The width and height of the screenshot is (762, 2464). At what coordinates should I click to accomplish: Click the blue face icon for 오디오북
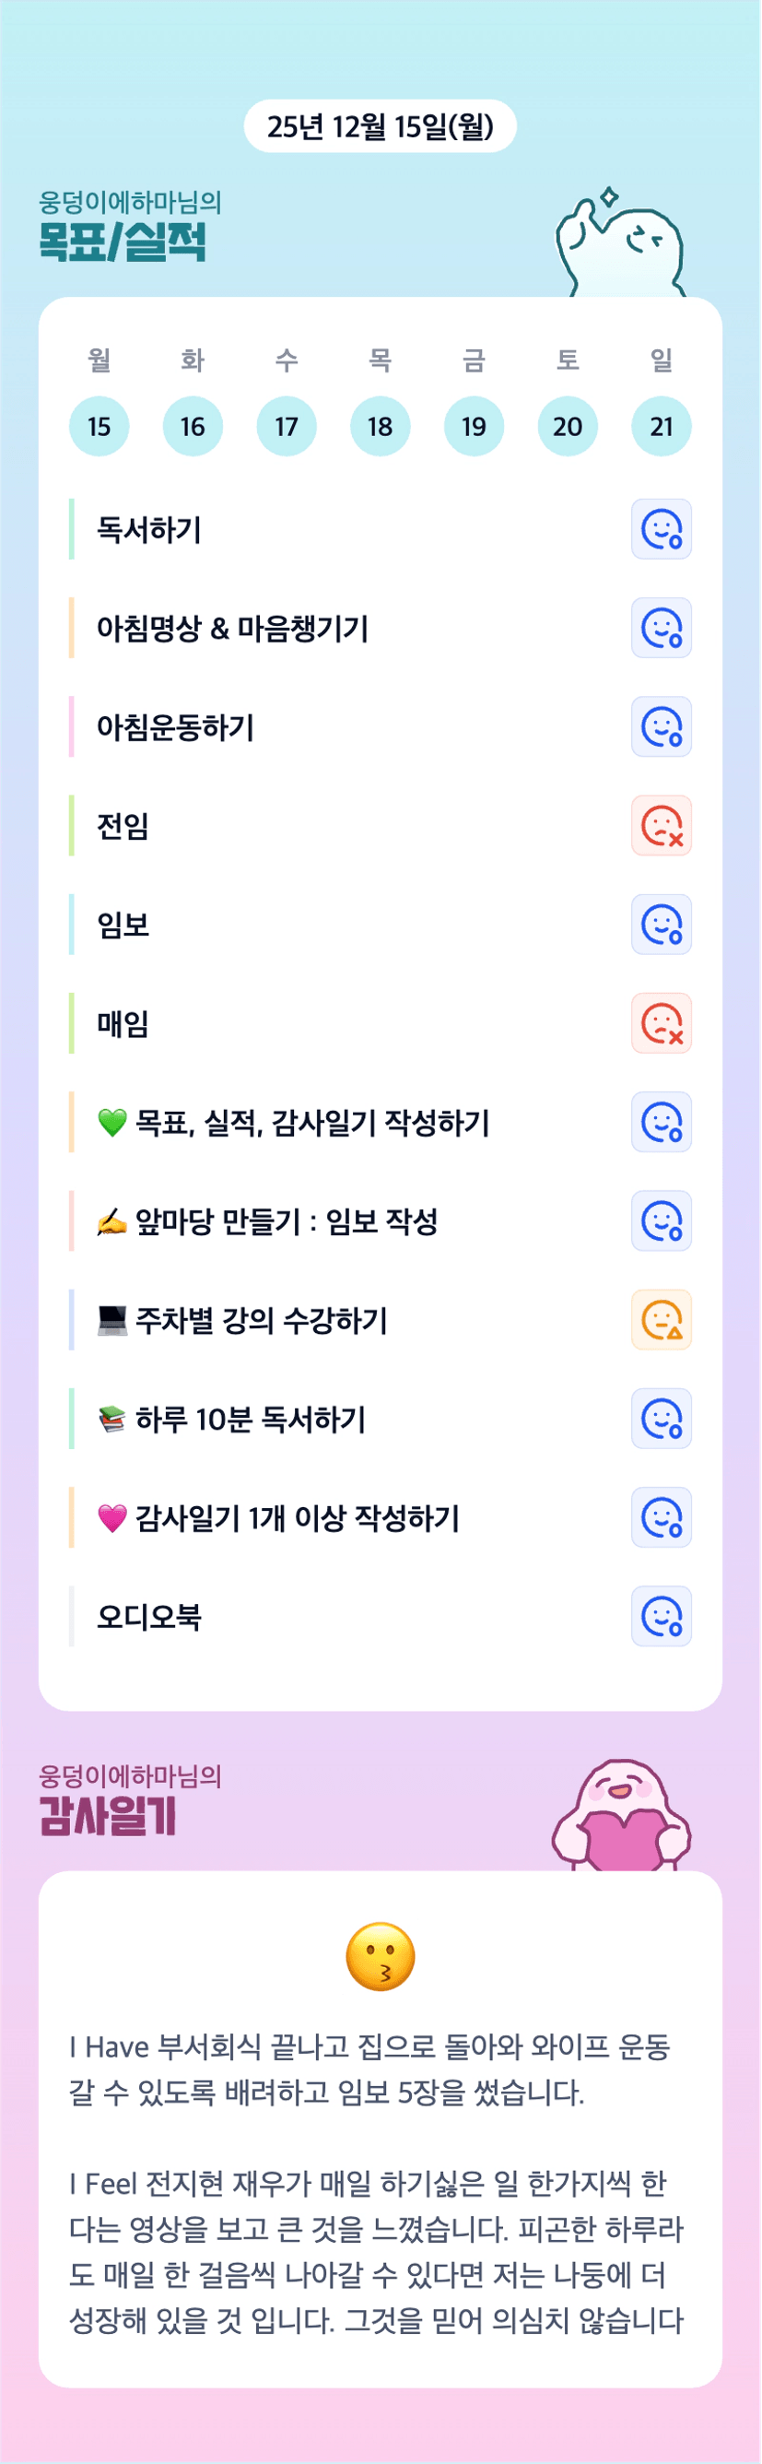pyautogui.click(x=661, y=1617)
